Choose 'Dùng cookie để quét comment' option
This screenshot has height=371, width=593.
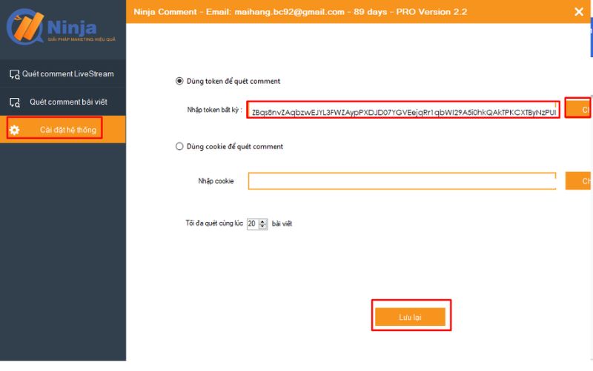(179, 146)
